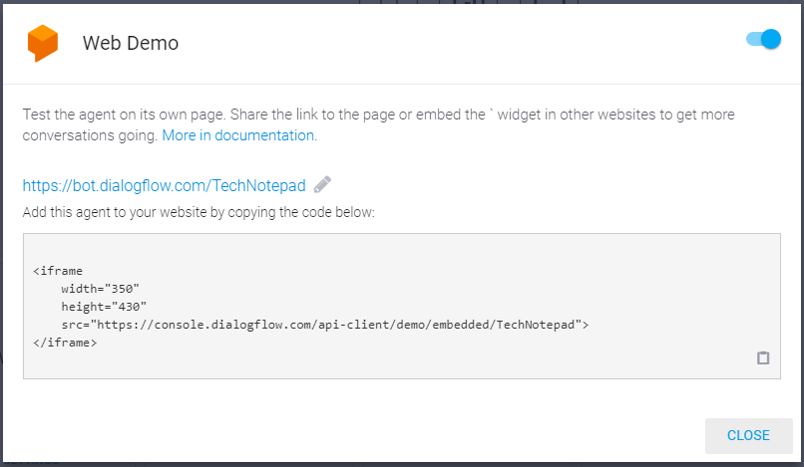This screenshot has height=467, width=804.
Task: Click the "Add this agent to your website" text
Action: (199, 212)
